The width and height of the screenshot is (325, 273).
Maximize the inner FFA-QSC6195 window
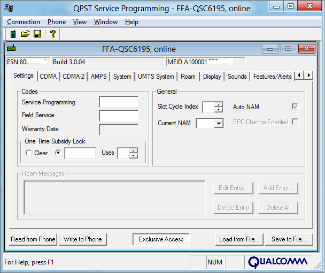click(x=288, y=49)
